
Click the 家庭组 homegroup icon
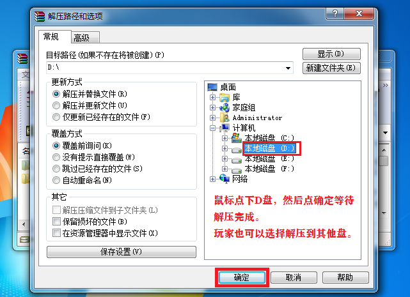225,107
